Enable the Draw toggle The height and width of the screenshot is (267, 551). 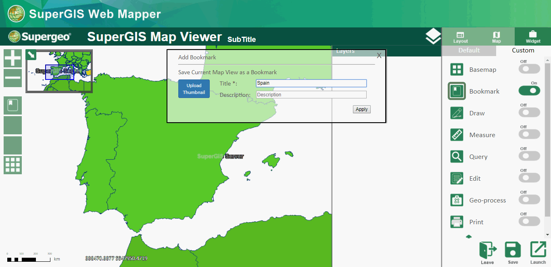tap(529, 113)
